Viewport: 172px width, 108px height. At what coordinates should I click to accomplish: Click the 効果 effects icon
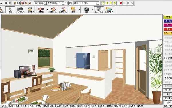(73, 10)
